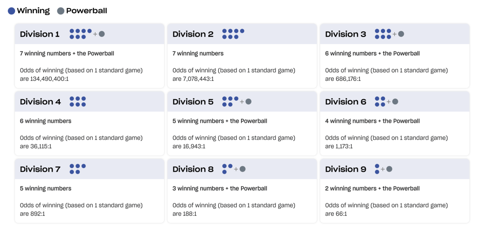Click the Division 7 five-dot icon

[x=78, y=169]
